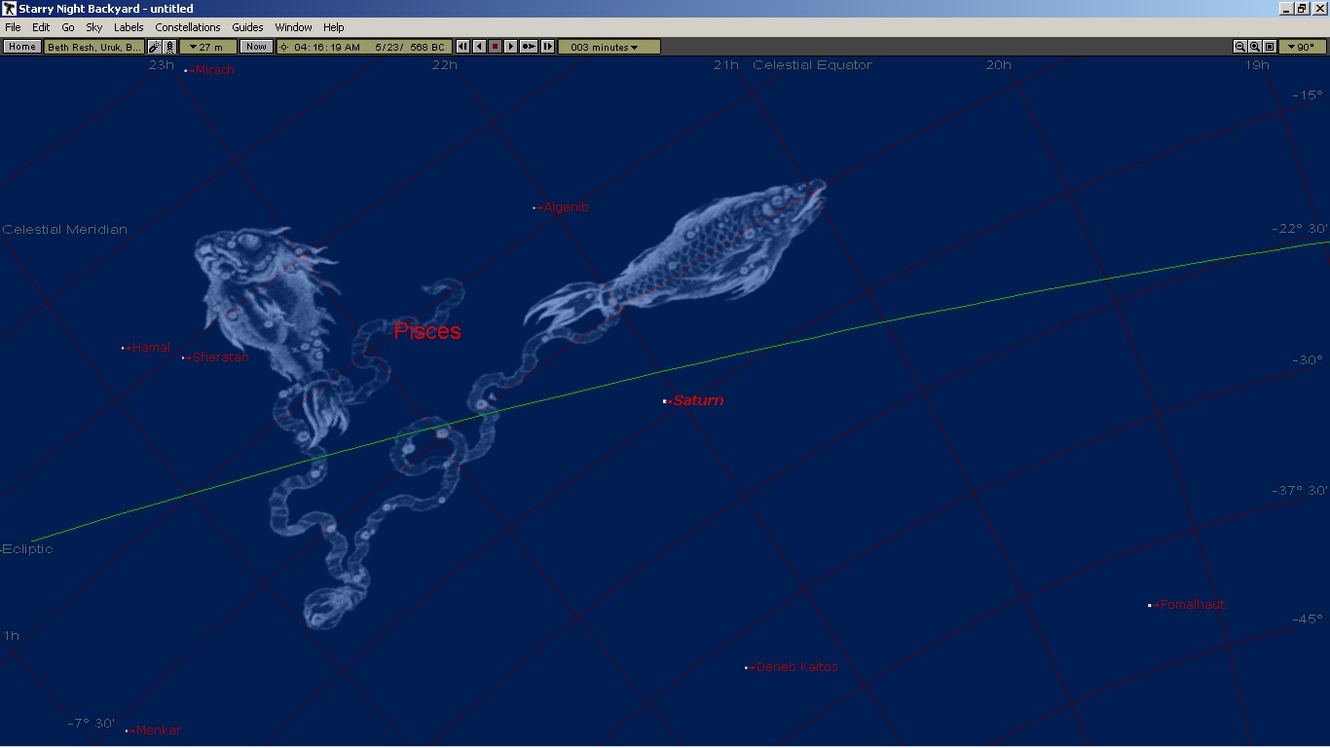Click the planet Saturn
This screenshot has height=748, width=1330.
point(665,400)
